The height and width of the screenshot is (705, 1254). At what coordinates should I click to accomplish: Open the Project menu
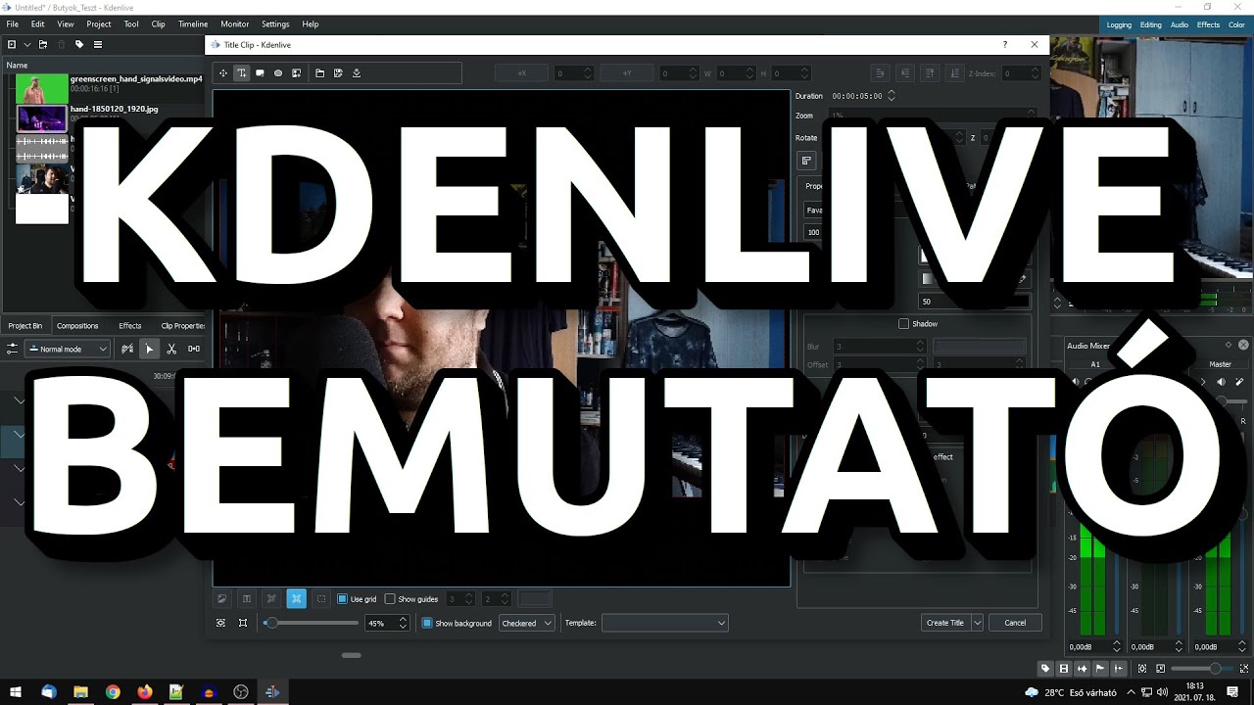(98, 23)
